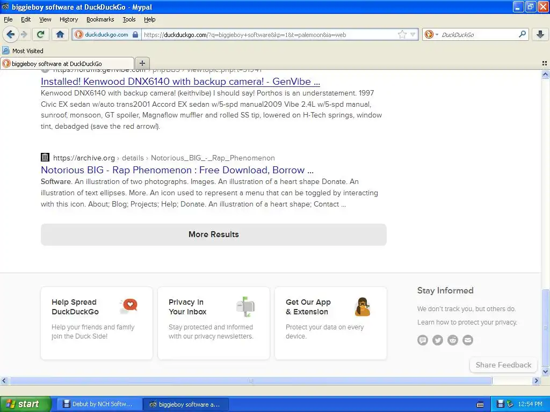This screenshot has width=550, height=412.
Task: Click the archive.org result URL text
Action: (x=164, y=158)
